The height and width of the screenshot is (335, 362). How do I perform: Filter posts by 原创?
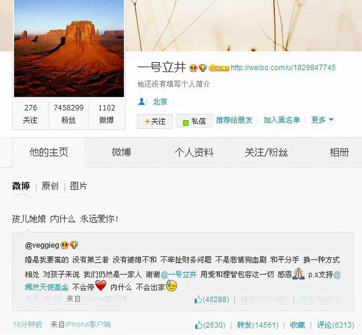click(50, 186)
